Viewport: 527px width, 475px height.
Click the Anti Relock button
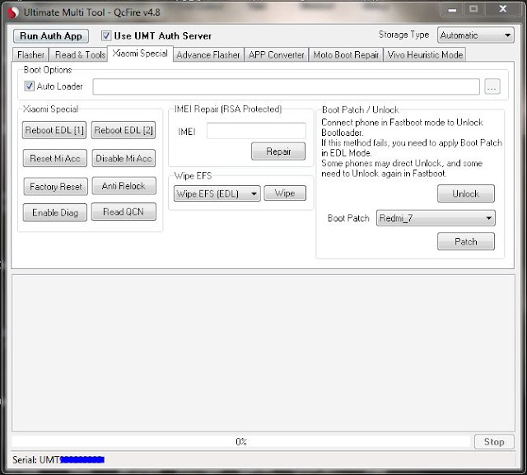(124, 186)
